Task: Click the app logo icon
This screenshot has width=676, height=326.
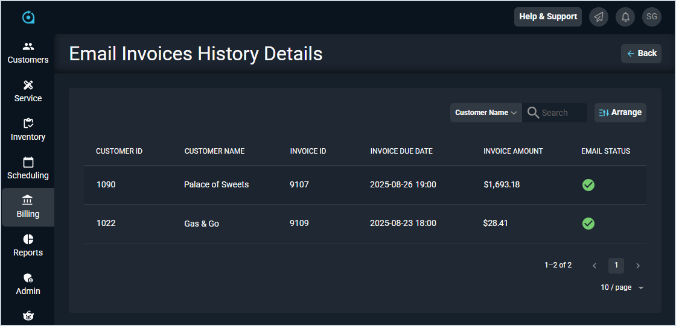Action: coord(28,17)
